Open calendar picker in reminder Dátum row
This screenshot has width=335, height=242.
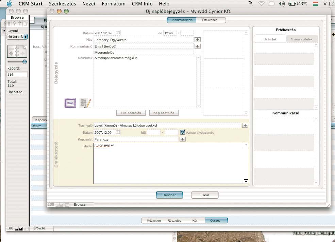[x=118, y=132]
